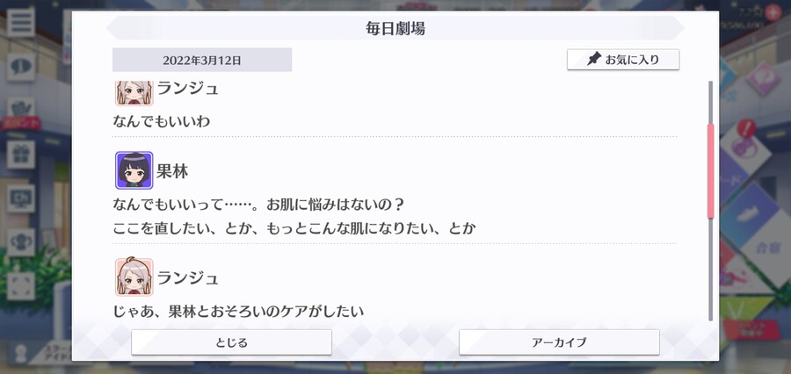Pin story with お気に入り button

(x=623, y=60)
